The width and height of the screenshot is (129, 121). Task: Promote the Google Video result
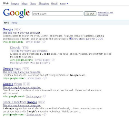[25, 84]
